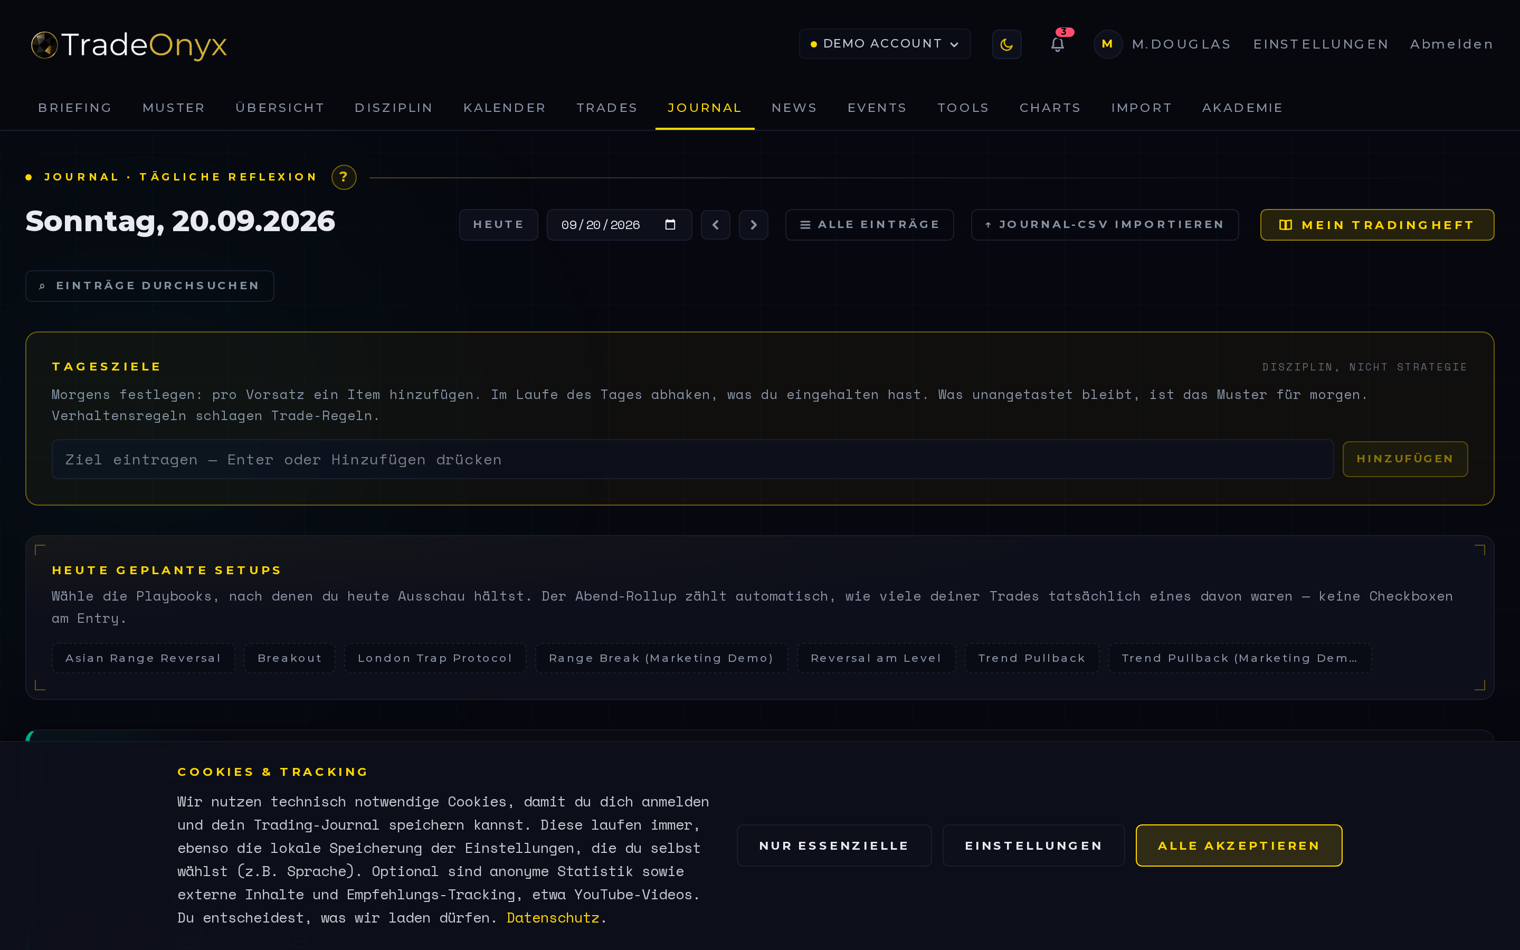This screenshot has width=1520, height=950.
Task: Switch to the Briefing tab
Action: pos(75,108)
